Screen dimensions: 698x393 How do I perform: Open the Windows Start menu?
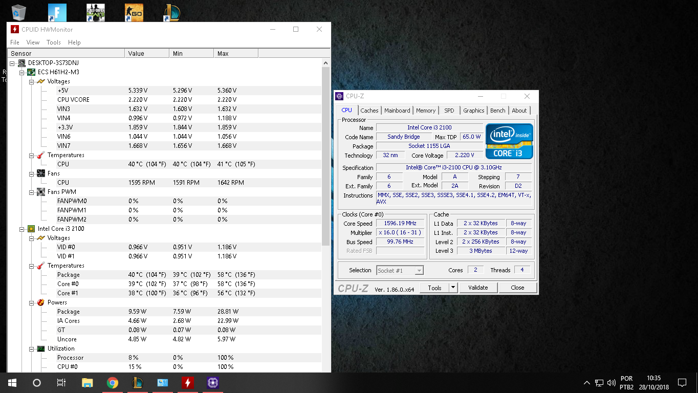pyautogui.click(x=12, y=383)
